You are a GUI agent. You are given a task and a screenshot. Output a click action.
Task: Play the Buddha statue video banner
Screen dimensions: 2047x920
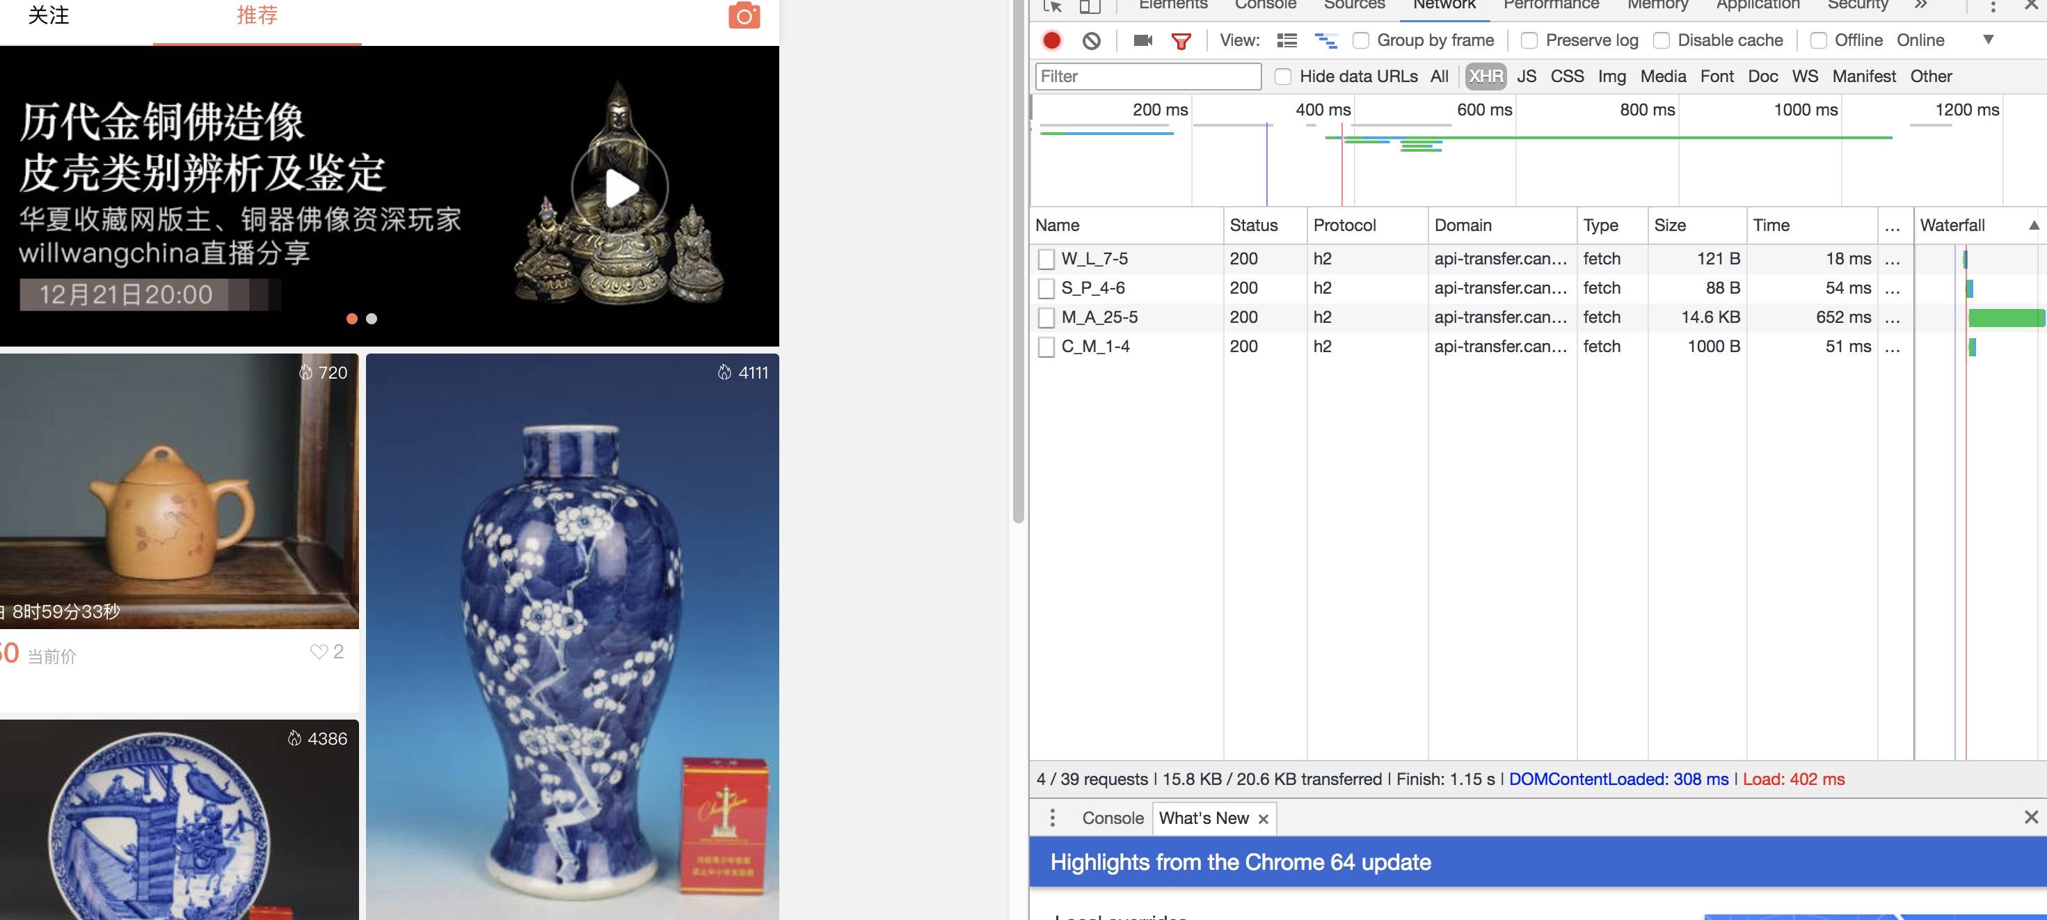coord(620,189)
